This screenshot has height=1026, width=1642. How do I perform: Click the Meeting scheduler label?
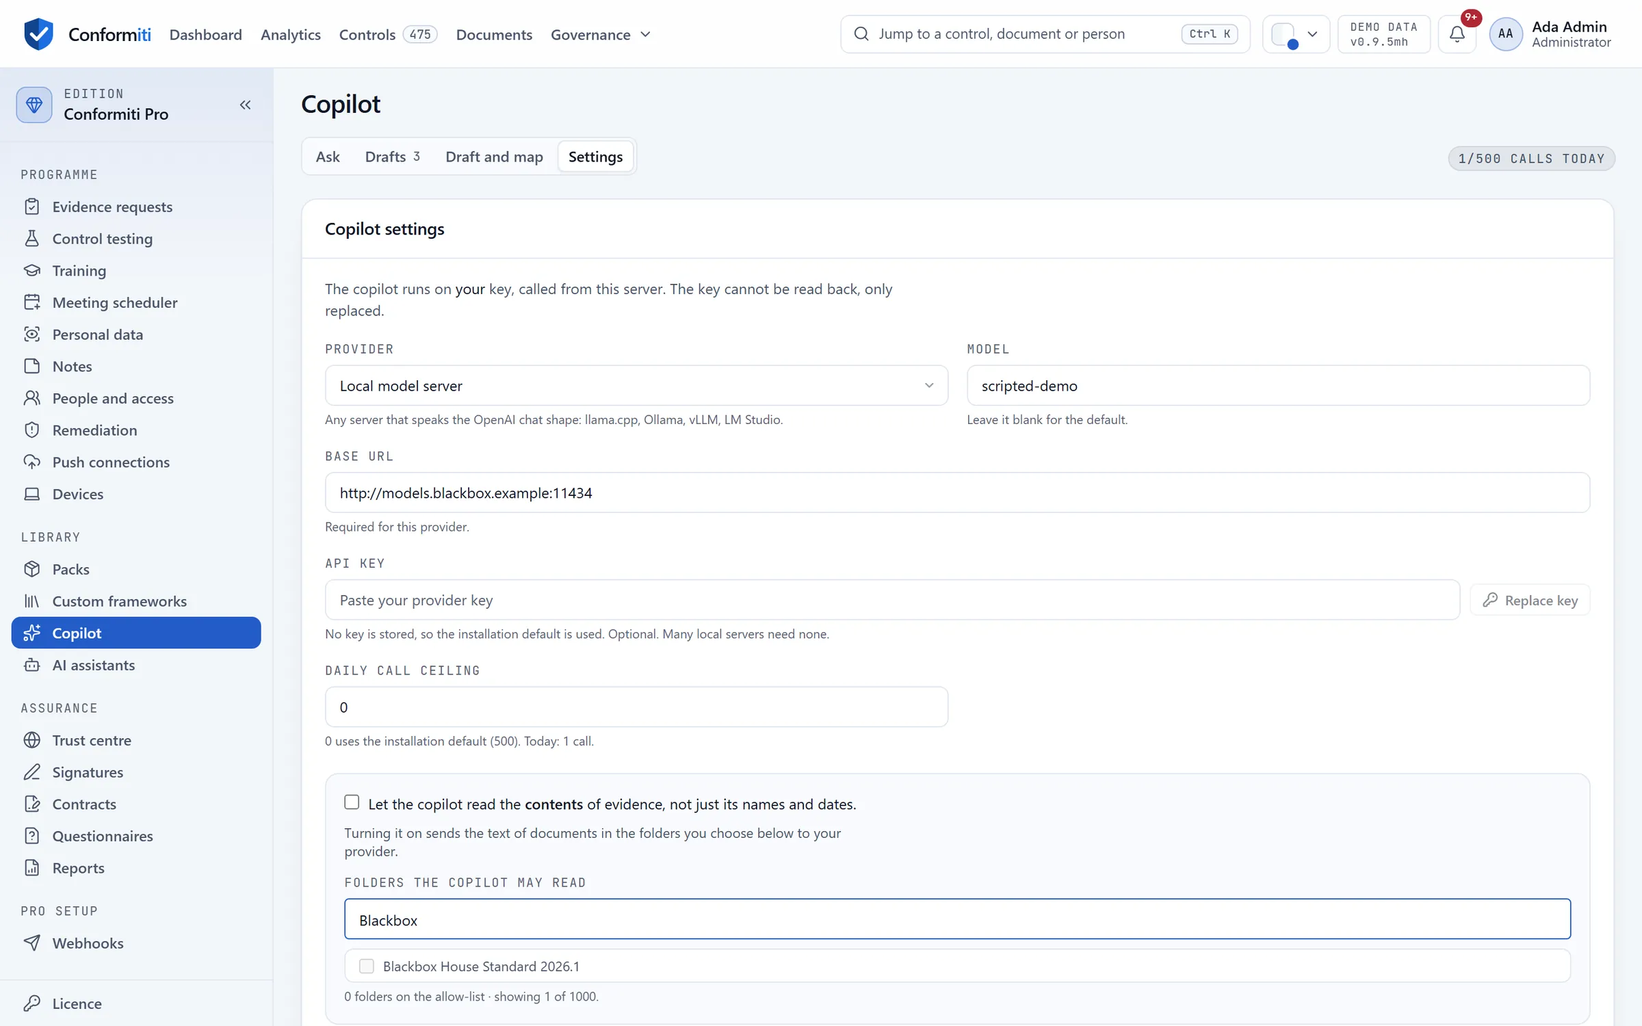tap(115, 302)
